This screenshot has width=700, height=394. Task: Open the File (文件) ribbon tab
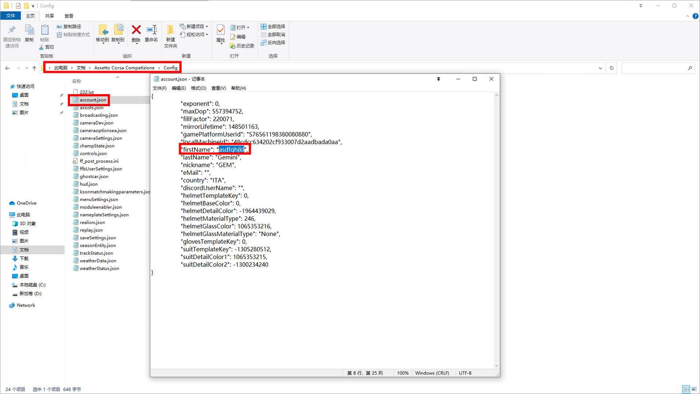point(11,16)
